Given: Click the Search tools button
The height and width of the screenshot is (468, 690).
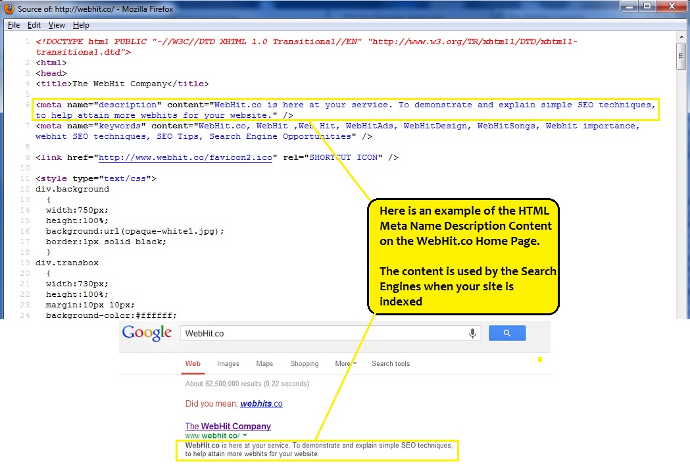Looking at the screenshot, I should point(390,363).
